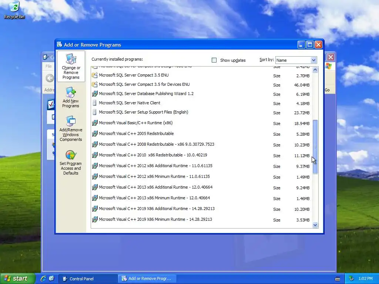
Task: Open Set Program Access and Defaults
Action: [x=71, y=163]
